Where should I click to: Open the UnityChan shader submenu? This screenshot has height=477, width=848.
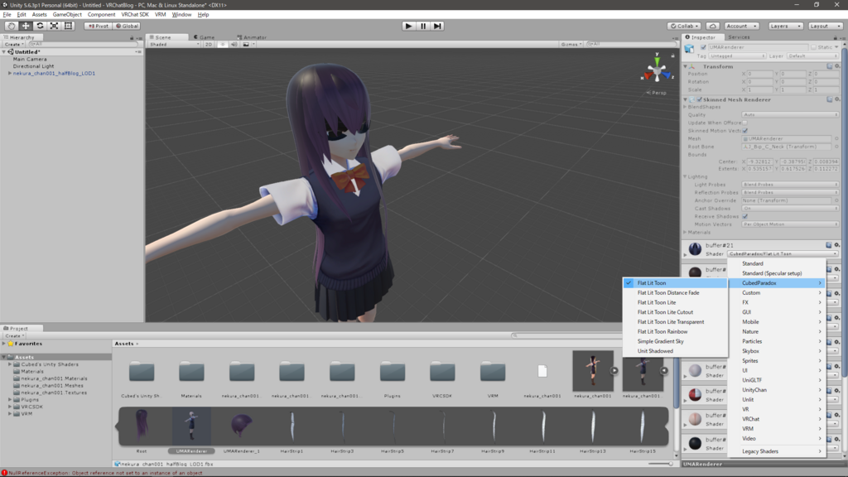click(777, 390)
